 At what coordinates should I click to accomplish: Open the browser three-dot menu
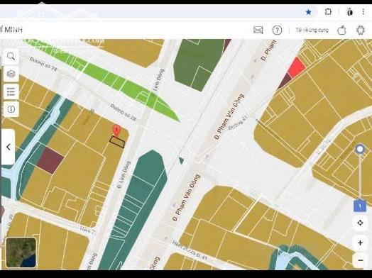click(x=363, y=11)
